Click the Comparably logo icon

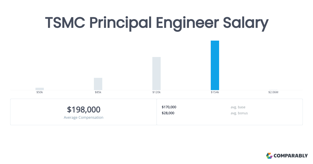coord(269,156)
